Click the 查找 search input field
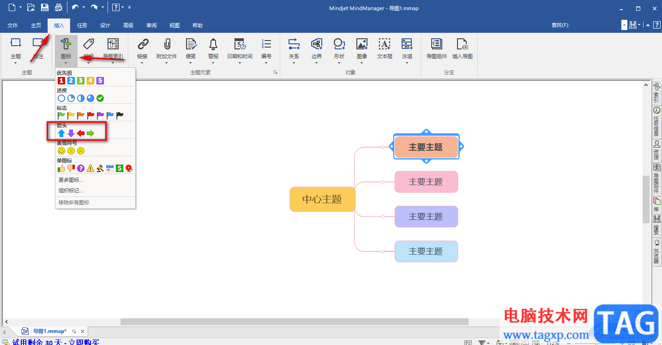 [597, 25]
